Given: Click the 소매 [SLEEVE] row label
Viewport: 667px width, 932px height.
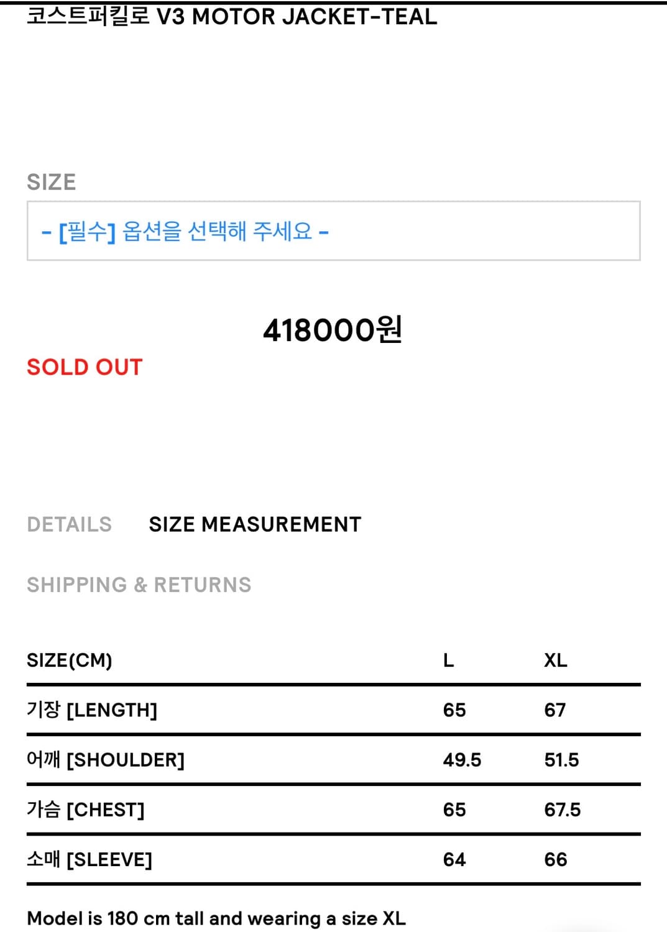Looking at the screenshot, I should [90, 859].
